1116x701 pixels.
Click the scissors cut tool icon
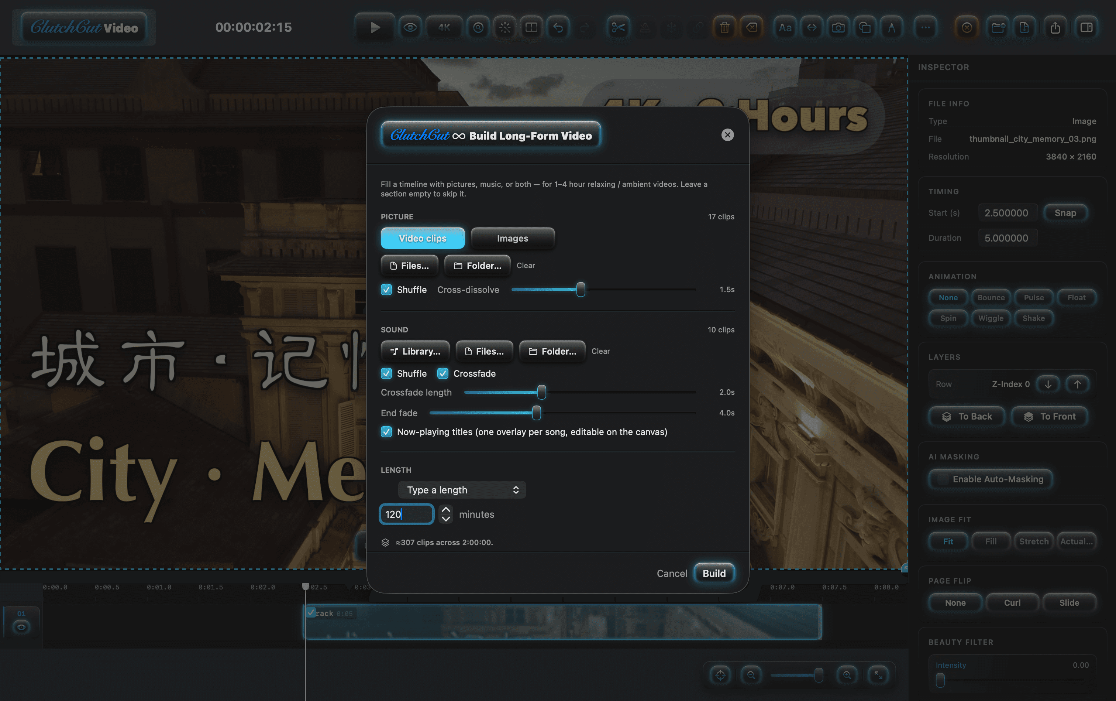tap(618, 27)
